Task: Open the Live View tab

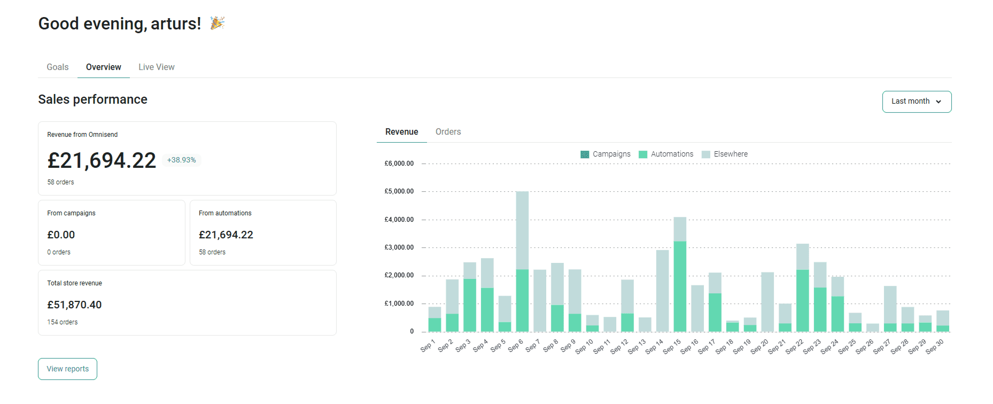Action: click(x=157, y=67)
